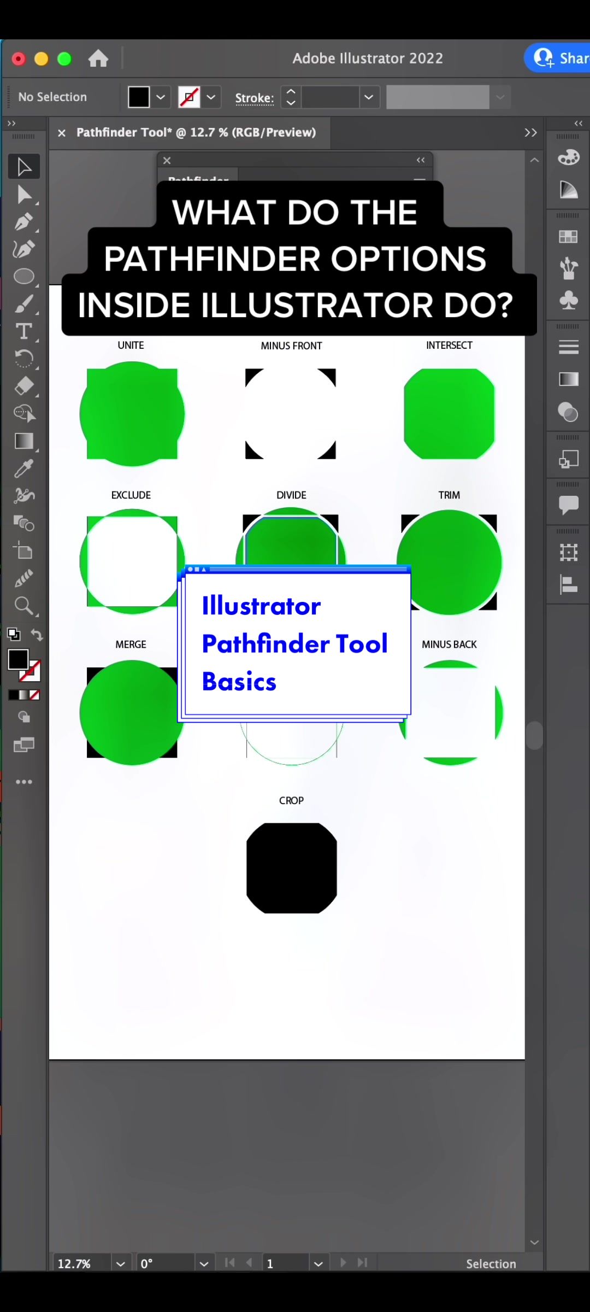The width and height of the screenshot is (590, 1312).
Task: Select the Gradient tool in toolbar
Action: 24,441
